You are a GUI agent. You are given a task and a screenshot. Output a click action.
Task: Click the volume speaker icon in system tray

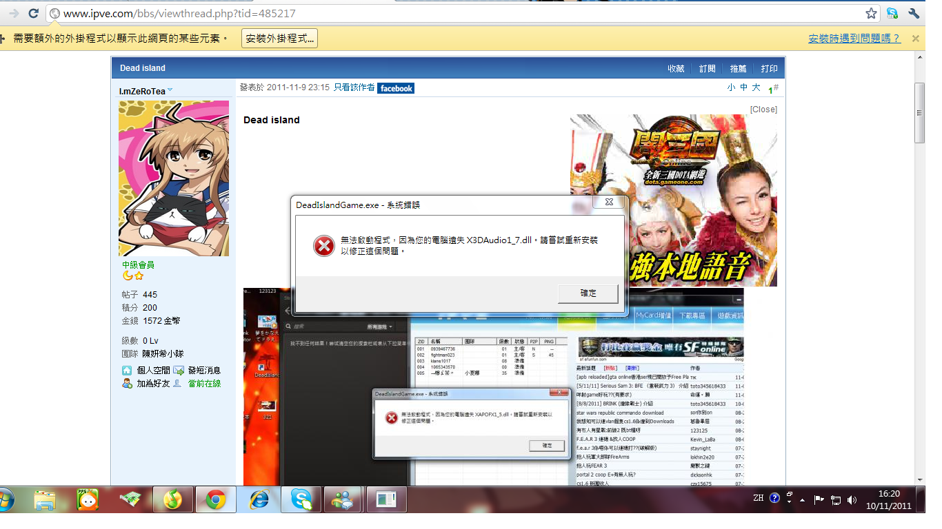852,499
